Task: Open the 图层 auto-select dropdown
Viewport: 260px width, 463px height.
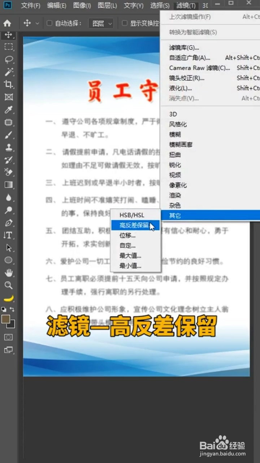Action: point(101,24)
